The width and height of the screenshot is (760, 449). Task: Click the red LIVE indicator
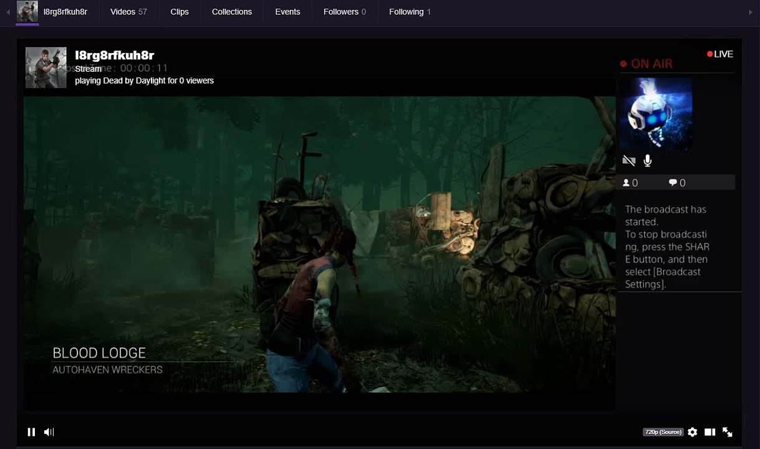(x=720, y=54)
